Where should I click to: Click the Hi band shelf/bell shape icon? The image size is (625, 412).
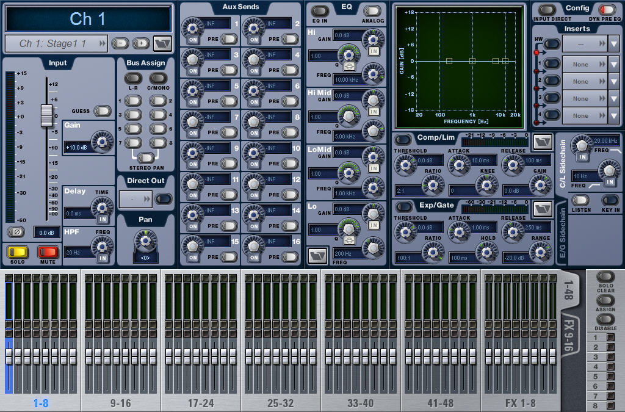pos(349,66)
